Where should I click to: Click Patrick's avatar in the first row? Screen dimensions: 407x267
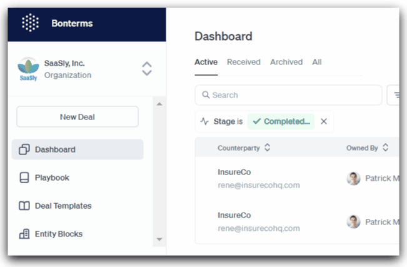point(353,178)
